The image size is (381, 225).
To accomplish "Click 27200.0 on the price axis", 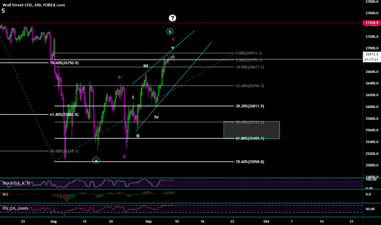I will click(x=372, y=36).
